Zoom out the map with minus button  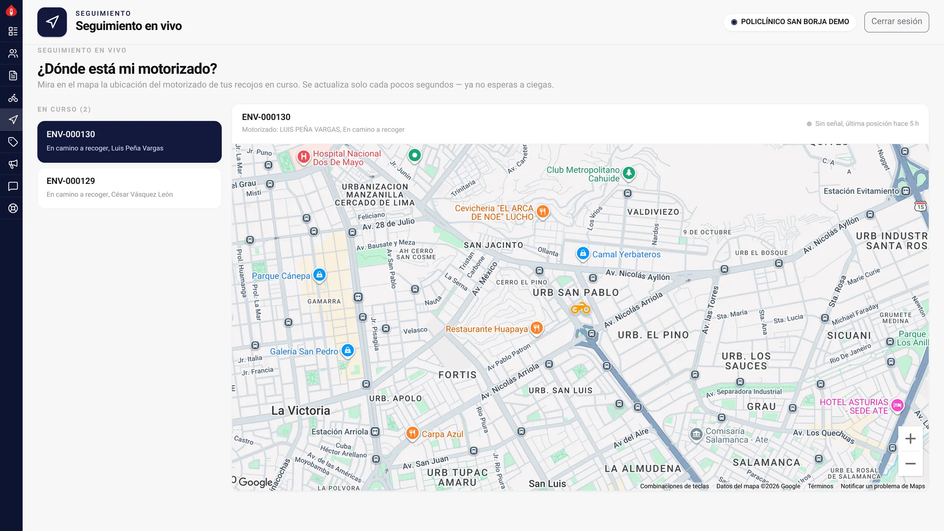pyautogui.click(x=910, y=464)
